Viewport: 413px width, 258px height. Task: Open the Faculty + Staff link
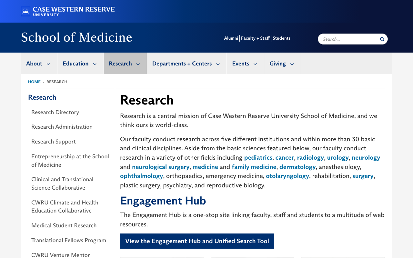tap(255, 38)
